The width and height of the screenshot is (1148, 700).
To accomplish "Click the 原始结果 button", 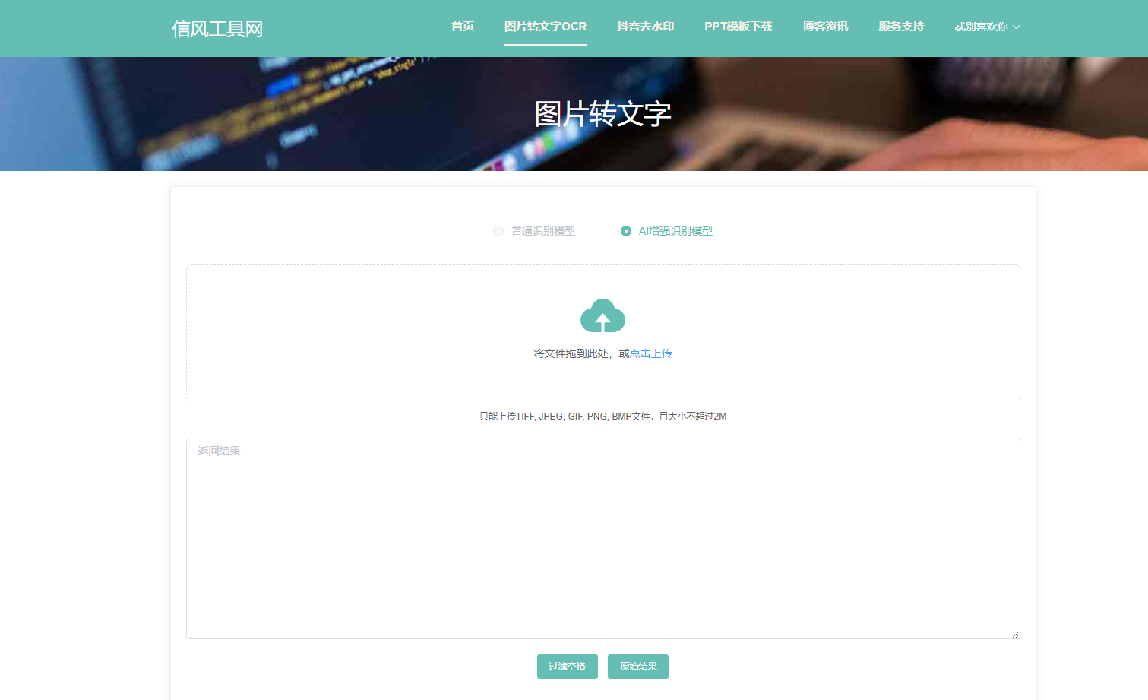I will point(638,667).
